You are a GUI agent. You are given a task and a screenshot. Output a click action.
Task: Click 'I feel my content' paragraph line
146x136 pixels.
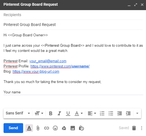coord(36,51)
